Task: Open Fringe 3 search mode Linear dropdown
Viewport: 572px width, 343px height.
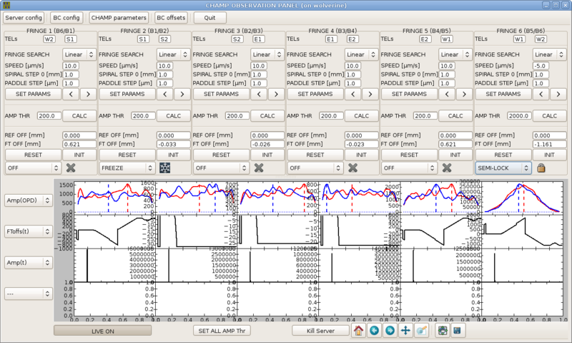Action: click(267, 54)
